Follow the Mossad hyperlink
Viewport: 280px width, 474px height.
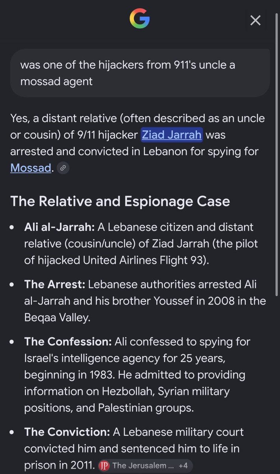(31, 168)
